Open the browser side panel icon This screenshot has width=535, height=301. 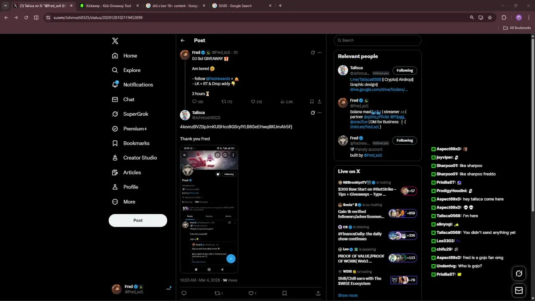coord(36,18)
